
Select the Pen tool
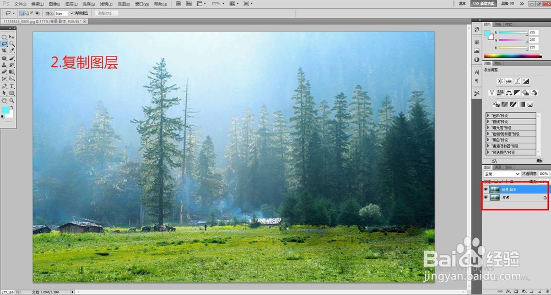(4, 86)
